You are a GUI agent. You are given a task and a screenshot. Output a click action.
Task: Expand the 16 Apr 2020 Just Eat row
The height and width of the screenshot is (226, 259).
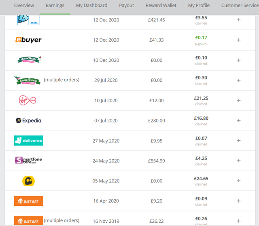click(x=239, y=201)
